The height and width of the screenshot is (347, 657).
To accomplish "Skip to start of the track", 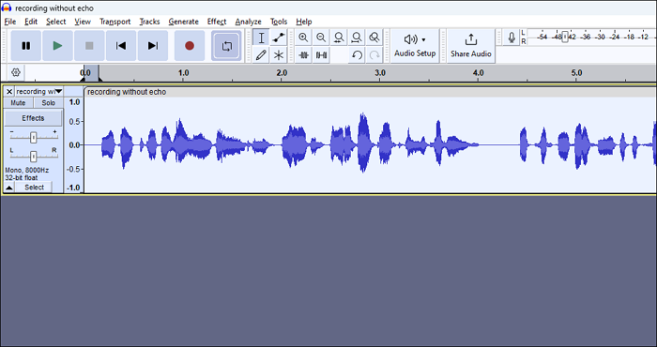I will tap(121, 46).
